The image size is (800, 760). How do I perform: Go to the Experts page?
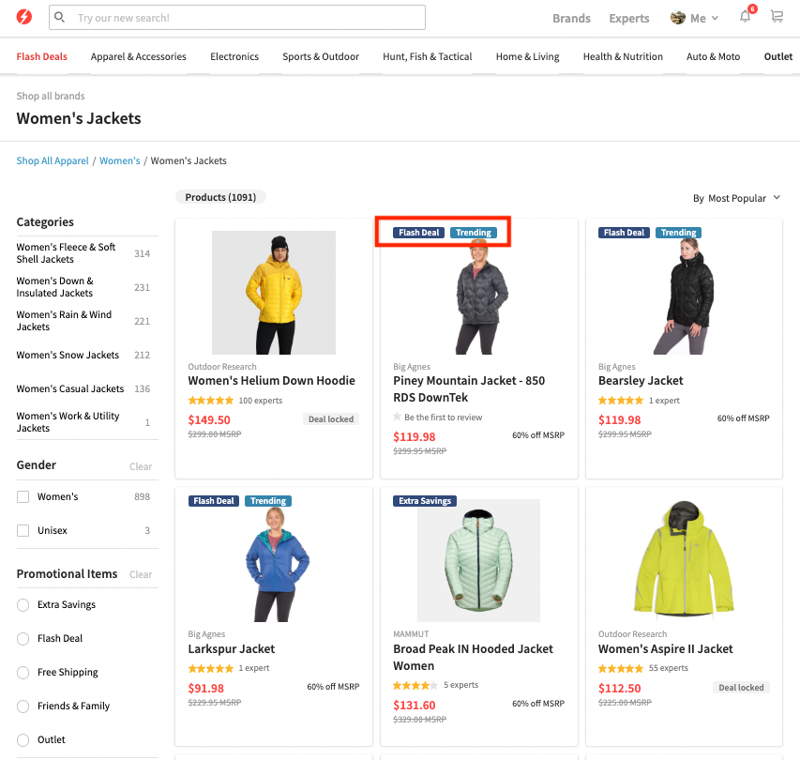[629, 19]
